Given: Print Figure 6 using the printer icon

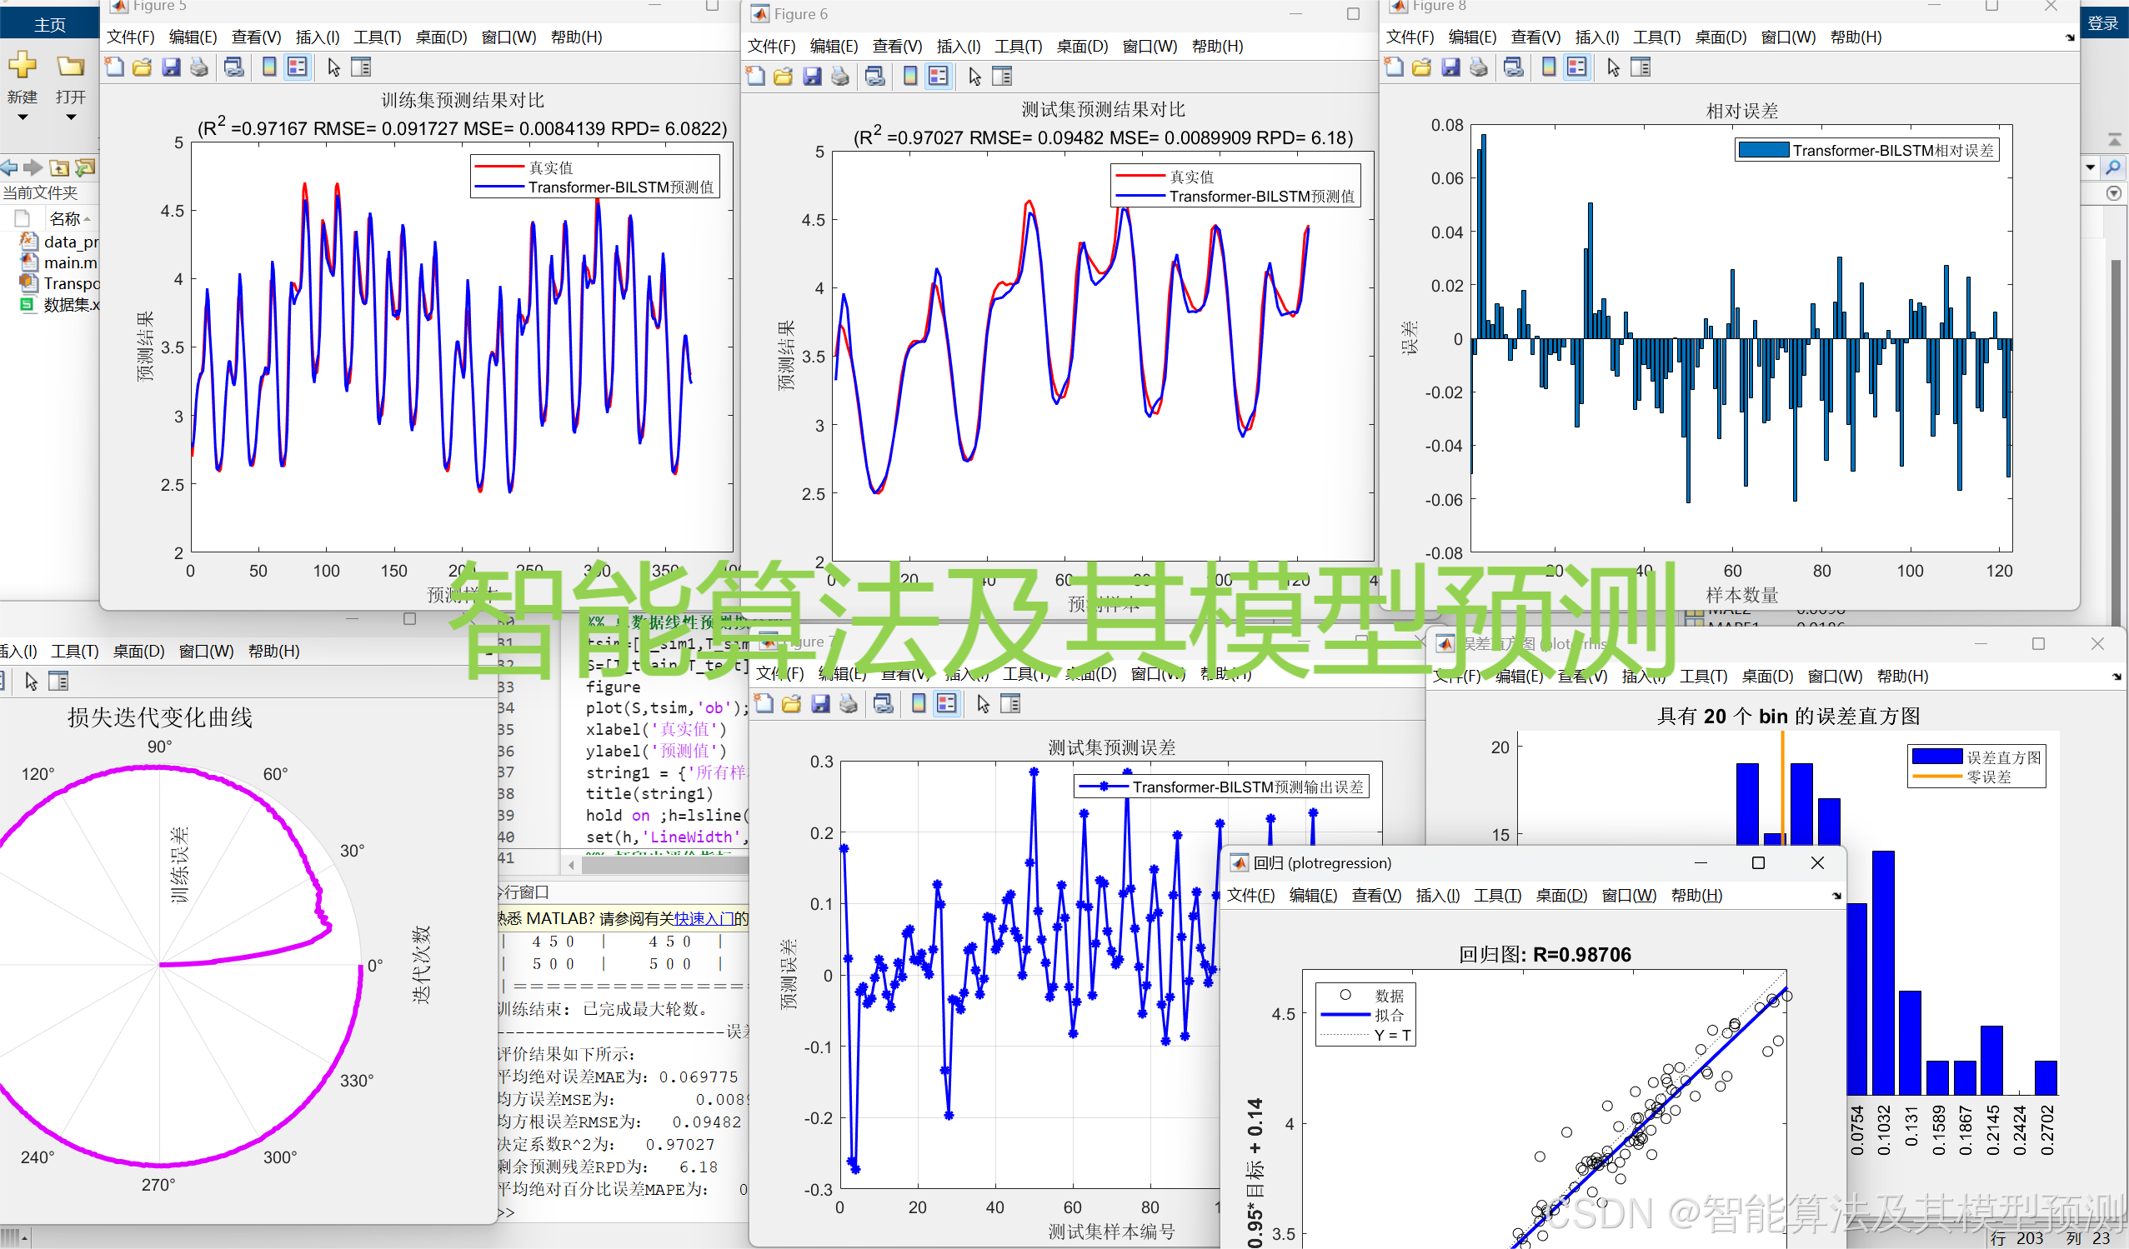Looking at the screenshot, I should [x=839, y=76].
